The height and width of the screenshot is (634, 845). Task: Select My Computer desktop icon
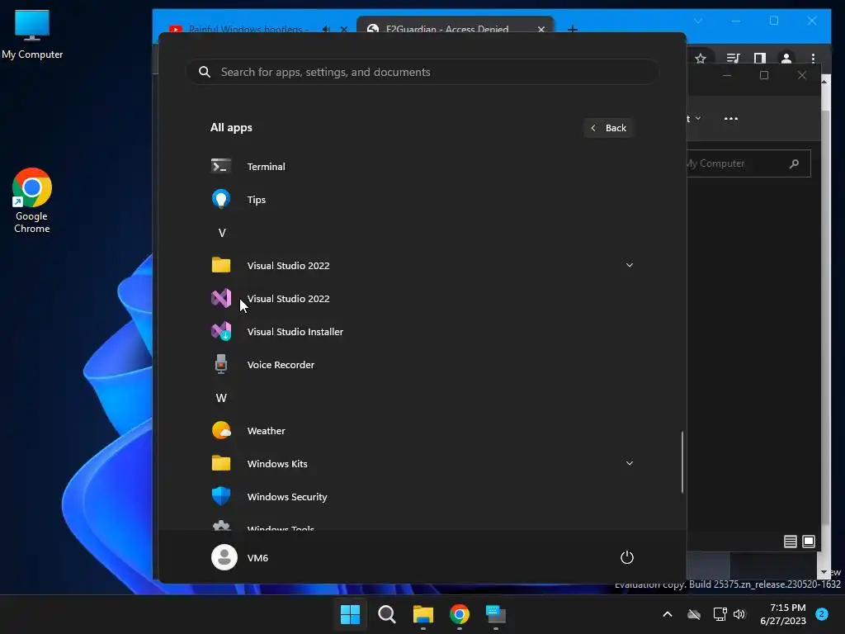tap(32, 35)
